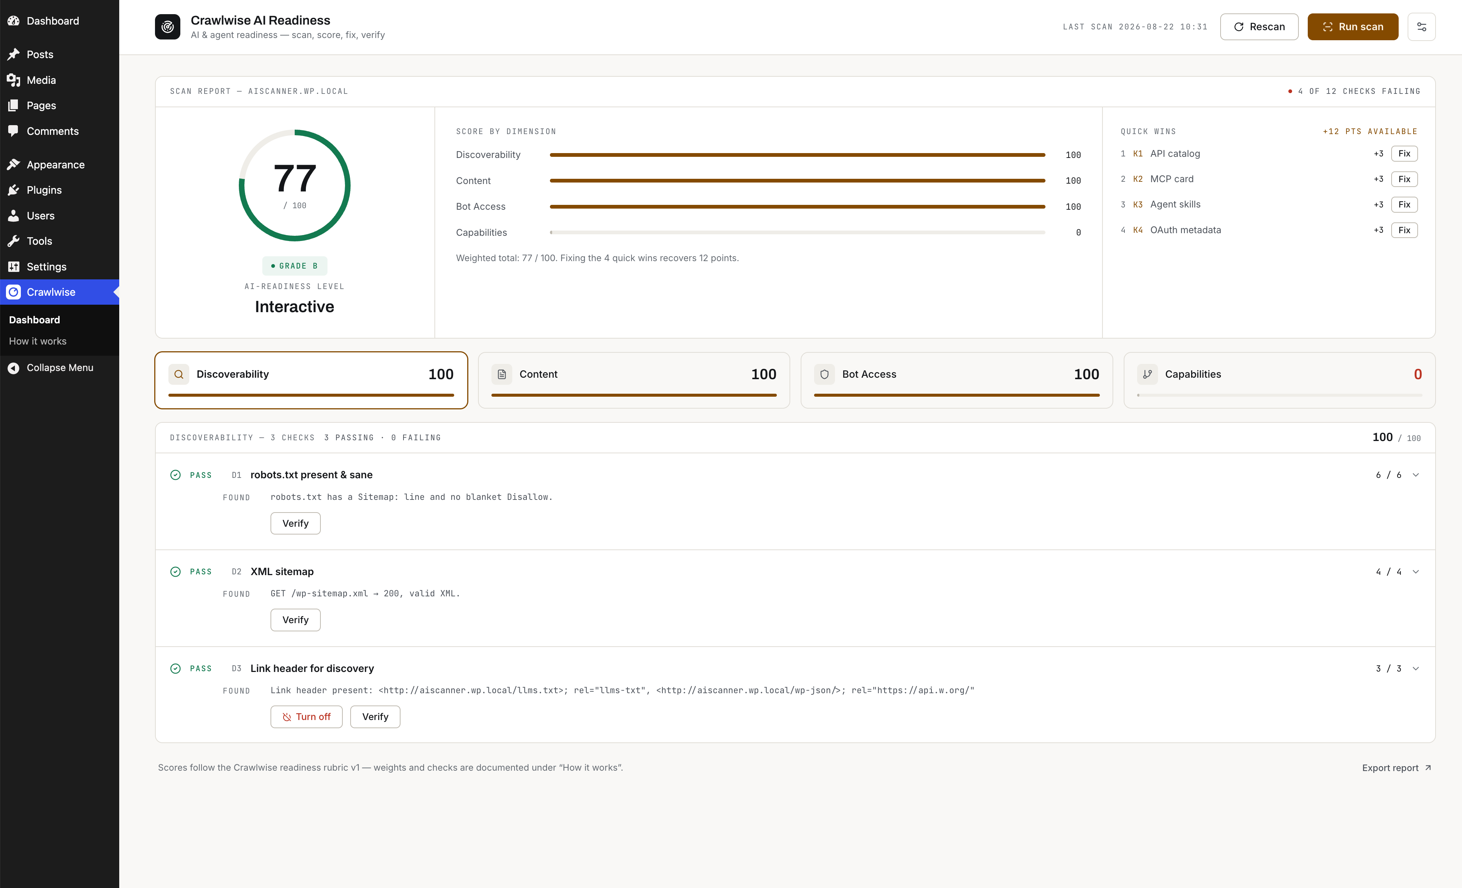
Task: Click the Content document icon
Action: [501, 374]
